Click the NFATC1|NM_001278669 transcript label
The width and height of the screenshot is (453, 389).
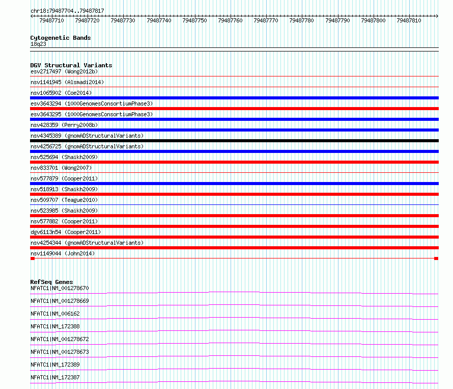[60, 301]
